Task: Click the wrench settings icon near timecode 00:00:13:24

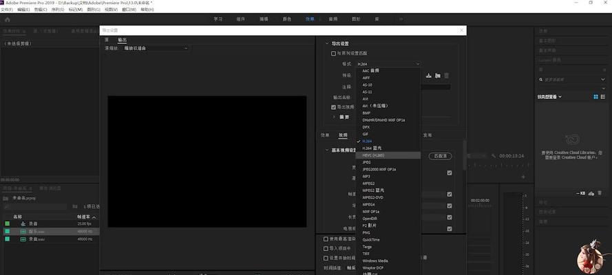Action: click(x=494, y=156)
